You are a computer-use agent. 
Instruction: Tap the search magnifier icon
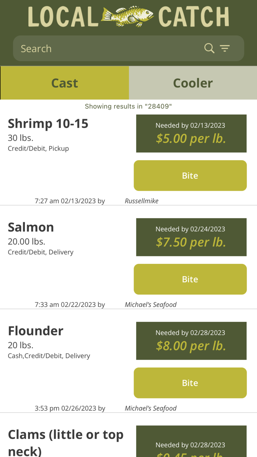(209, 48)
